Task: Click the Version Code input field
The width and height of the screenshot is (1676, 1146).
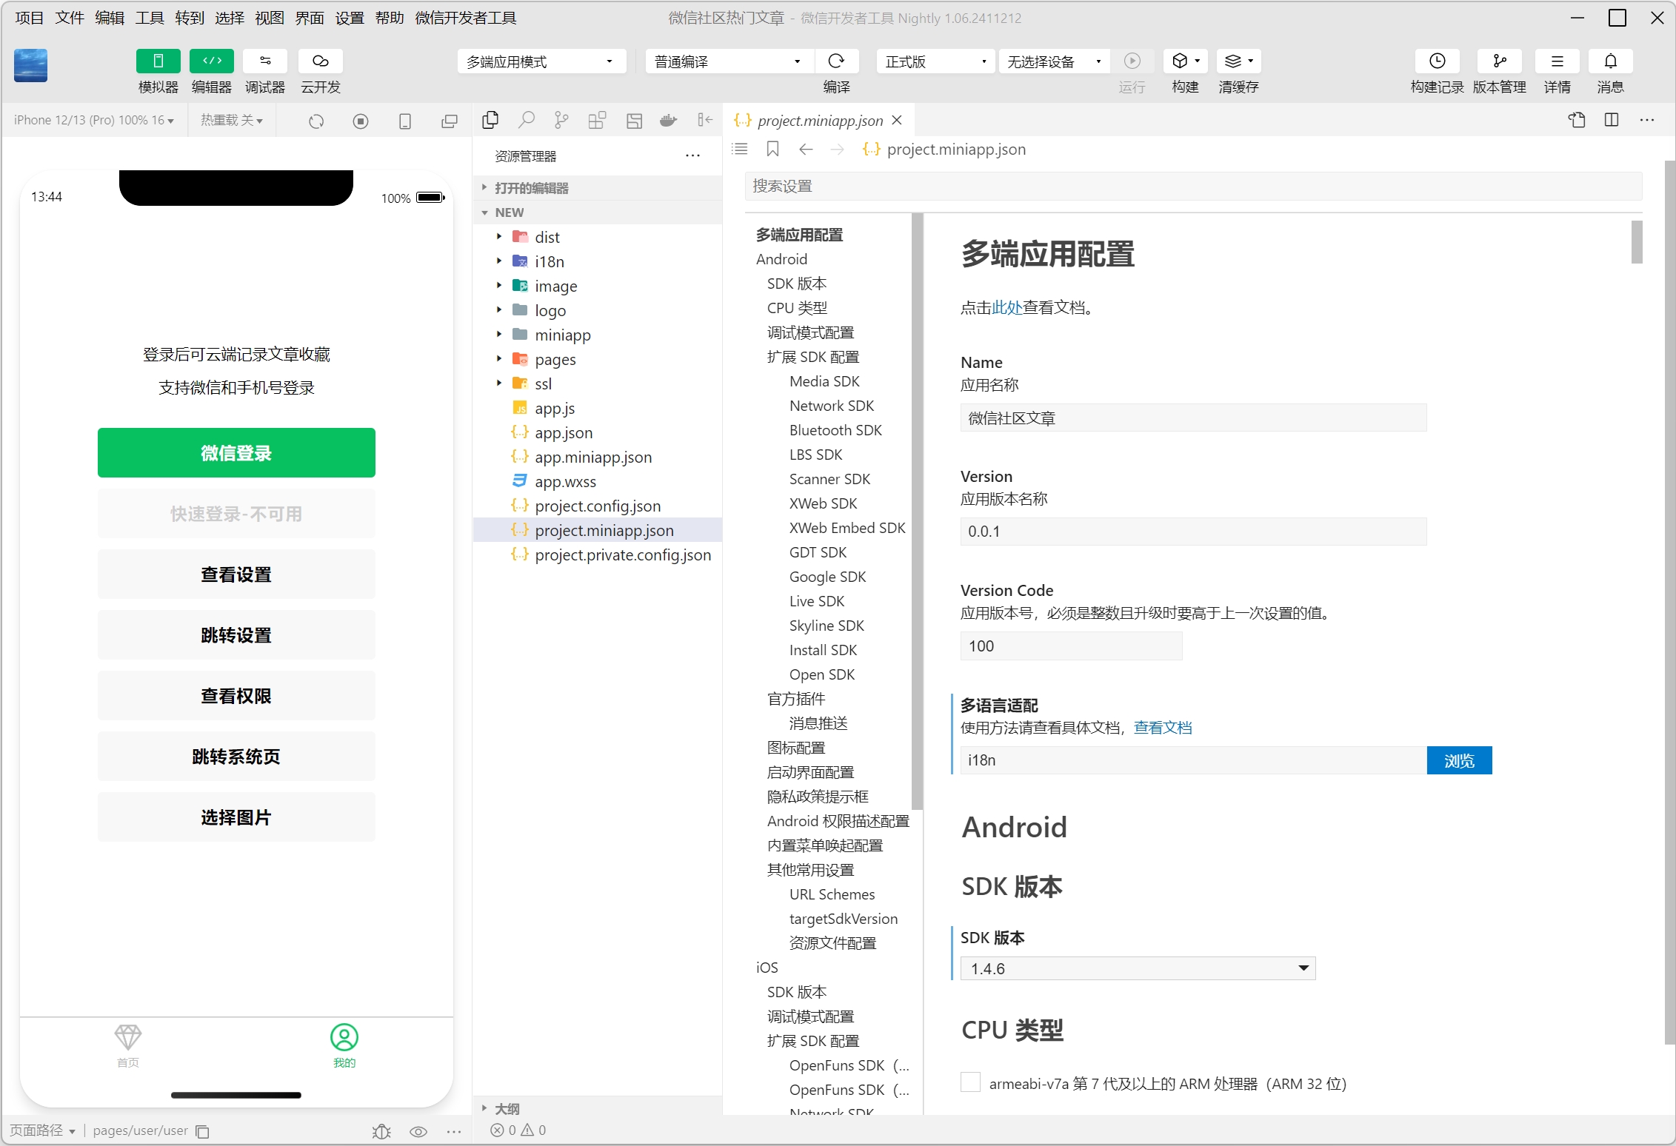Action: (x=1071, y=646)
